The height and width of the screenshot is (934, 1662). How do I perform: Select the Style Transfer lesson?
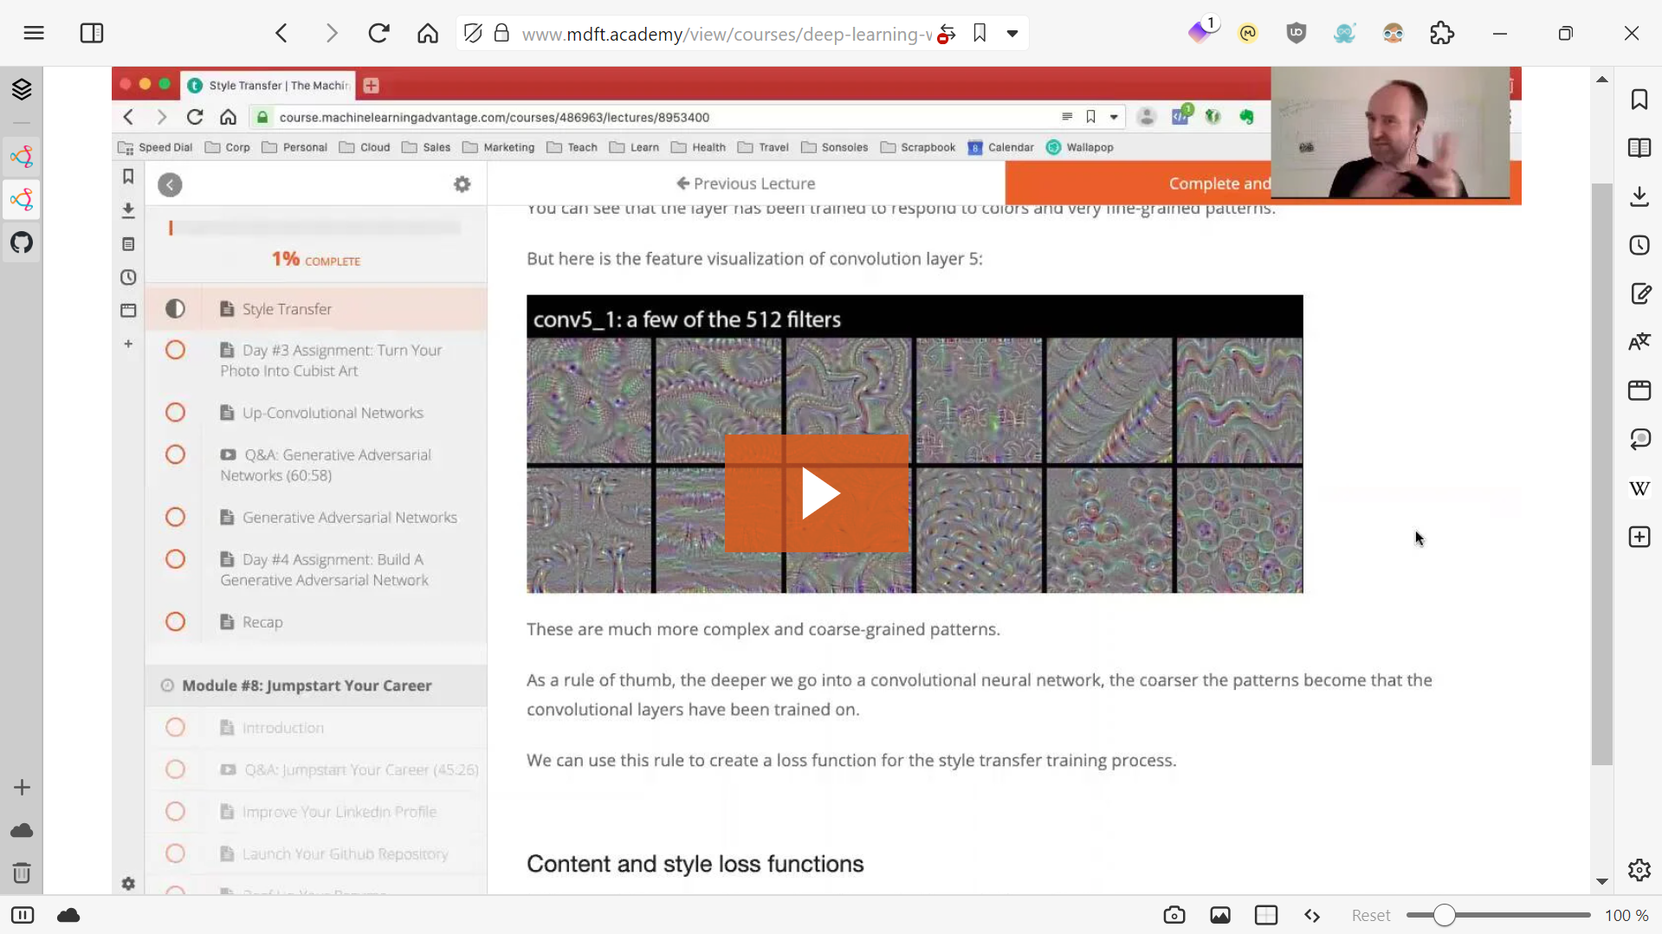[x=287, y=309]
